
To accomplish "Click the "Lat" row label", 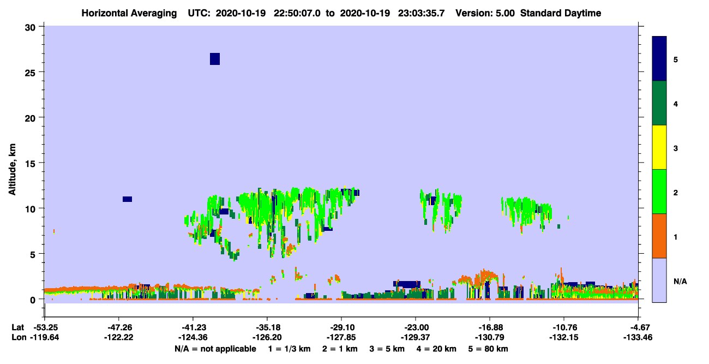I will [18, 327].
